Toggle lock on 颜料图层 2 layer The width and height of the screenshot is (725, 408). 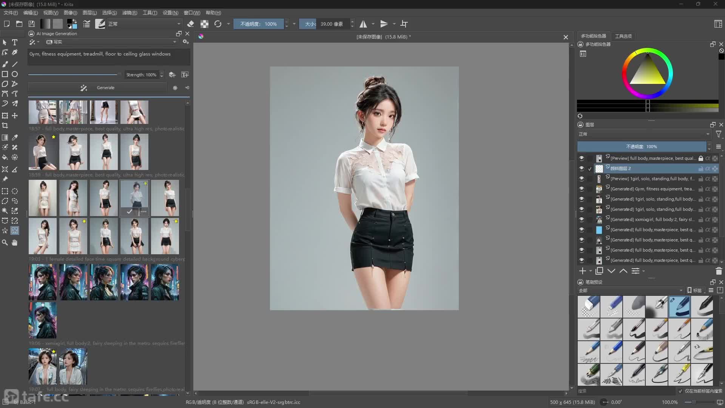(x=701, y=168)
